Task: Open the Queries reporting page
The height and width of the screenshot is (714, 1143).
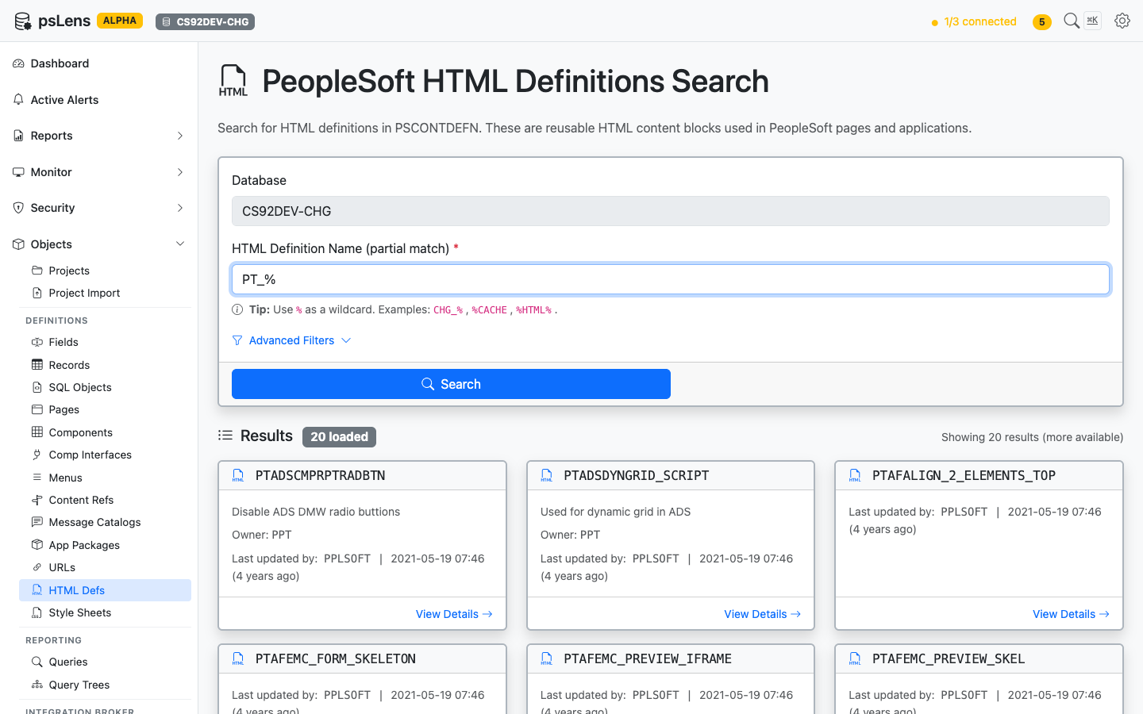Action: [x=105, y=662]
